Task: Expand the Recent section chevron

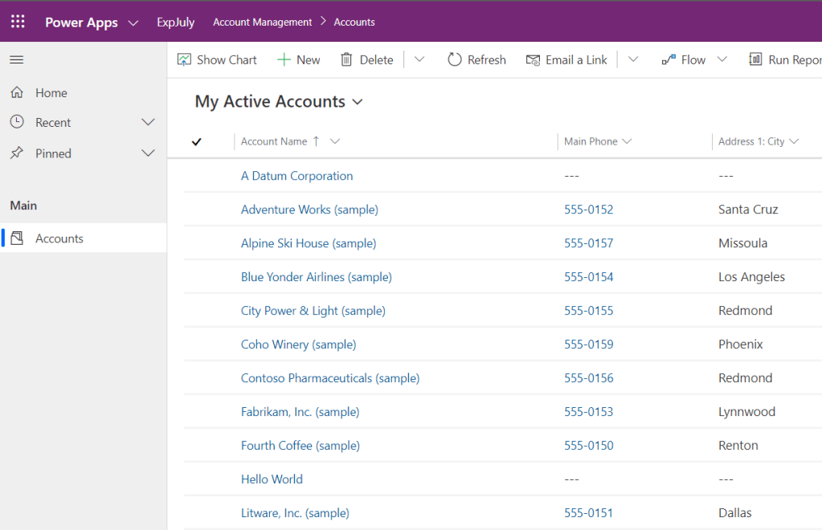Action: coord(148,123)
